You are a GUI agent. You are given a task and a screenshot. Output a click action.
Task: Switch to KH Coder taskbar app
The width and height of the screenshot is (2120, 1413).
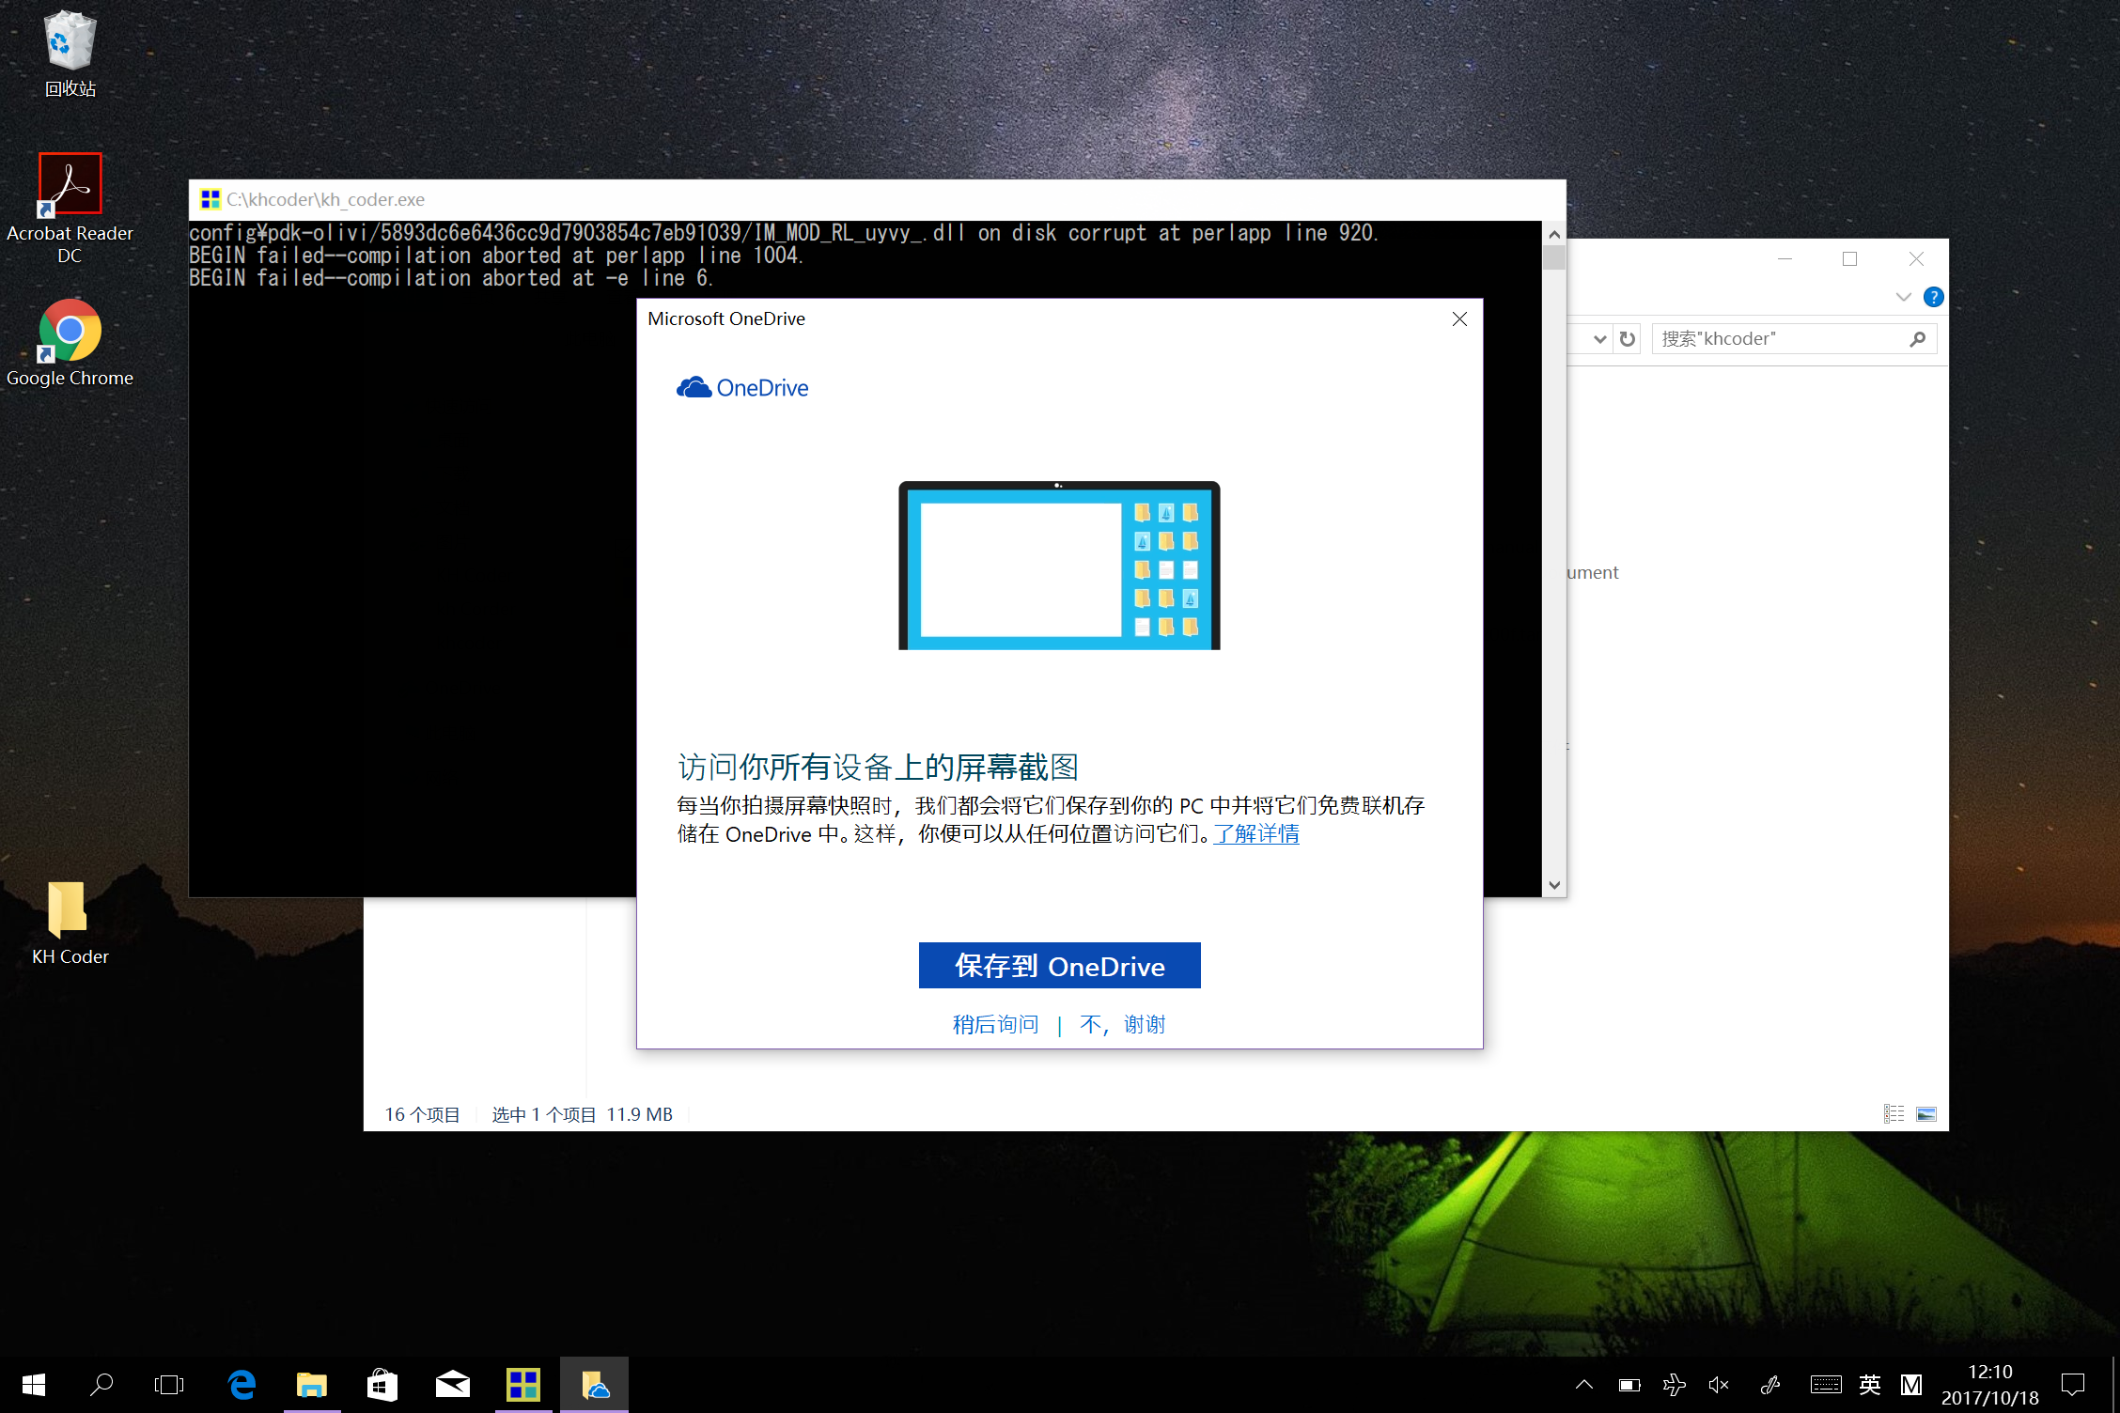coord(523,1384)
